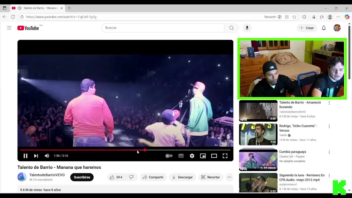Open options for Siguiendo la luna video
Screen dimensions: 352x198
pyautogui.click(x=329, y=175)
